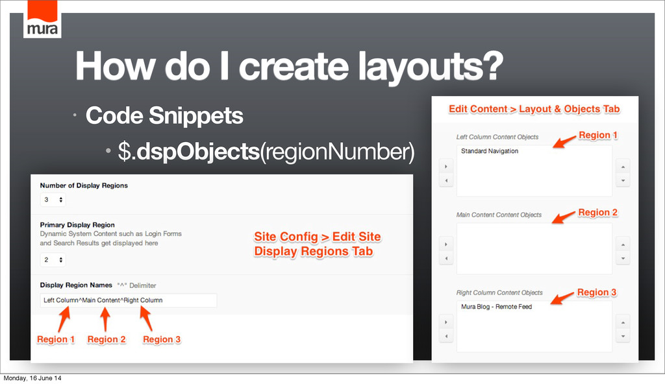Viewport: 665px width, 384px height.
Task: Click the empty Main Content objects list box
Action: (534, 249)
